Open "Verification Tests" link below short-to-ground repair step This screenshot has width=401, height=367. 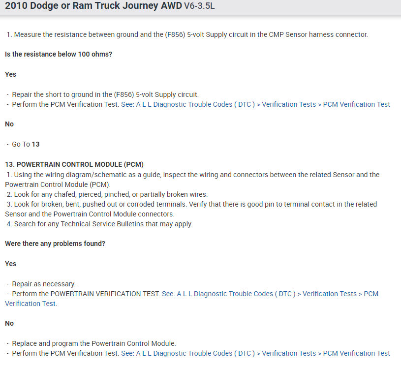[x=289, y=104]
